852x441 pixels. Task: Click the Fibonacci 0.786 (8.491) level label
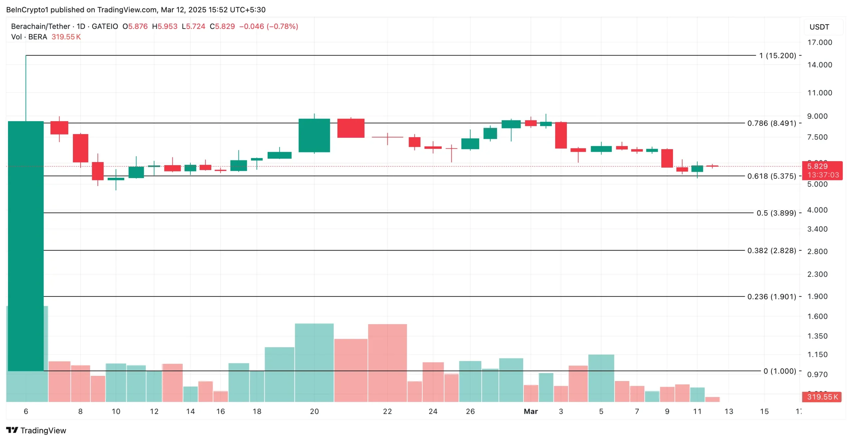tap(771, 123)
